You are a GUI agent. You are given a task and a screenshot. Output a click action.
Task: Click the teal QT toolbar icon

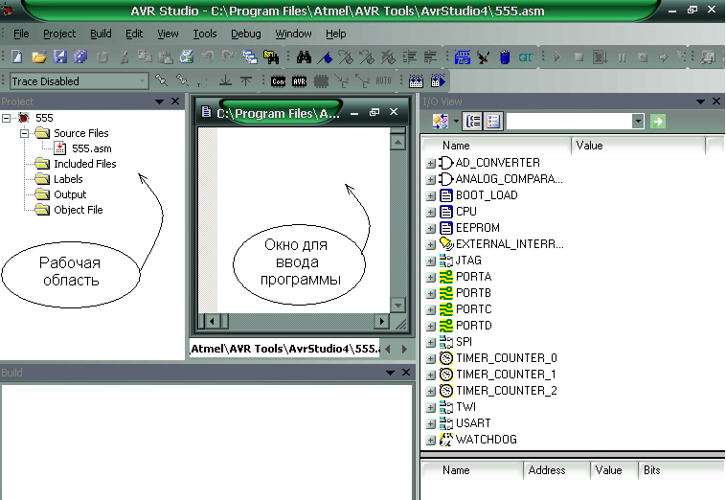(526, 57)
